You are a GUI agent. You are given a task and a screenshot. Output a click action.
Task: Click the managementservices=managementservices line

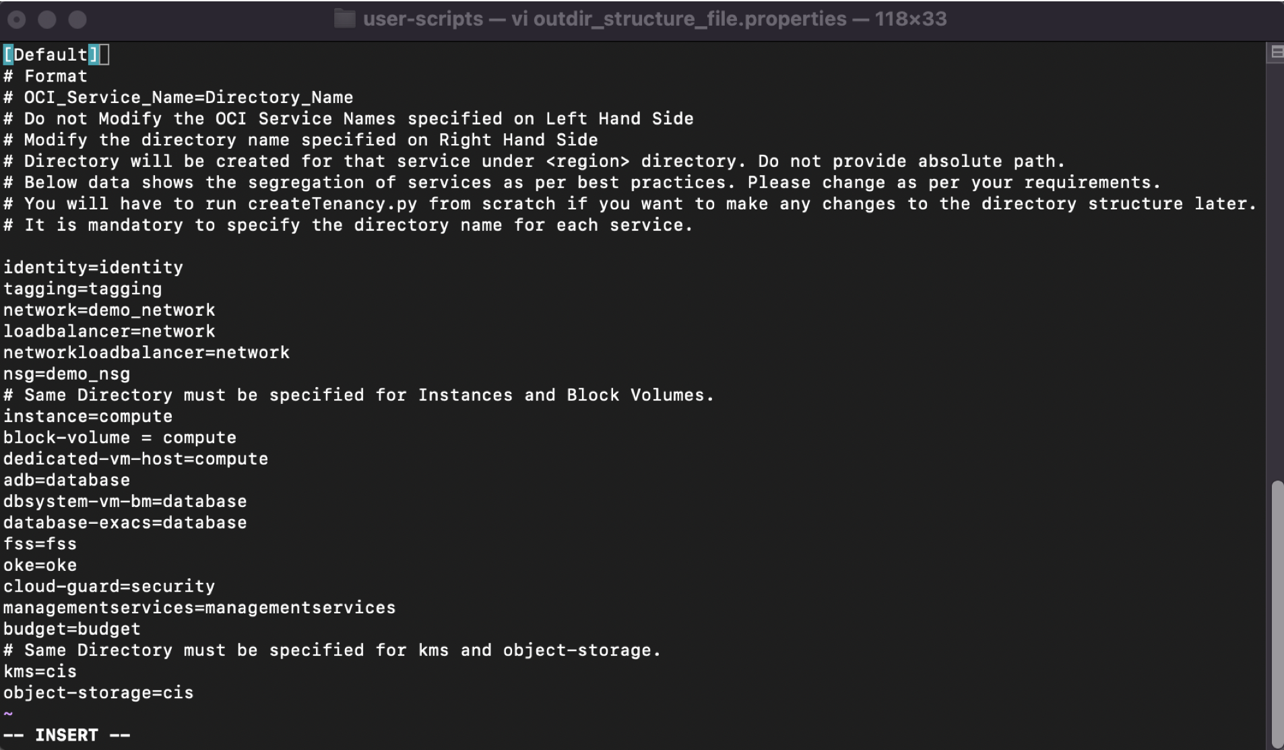click(x=199, y=608)
